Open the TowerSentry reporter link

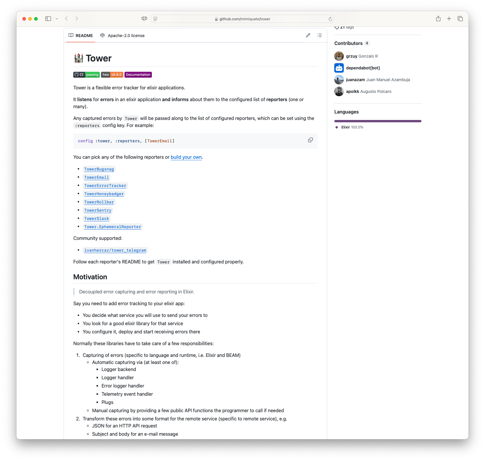98,210
